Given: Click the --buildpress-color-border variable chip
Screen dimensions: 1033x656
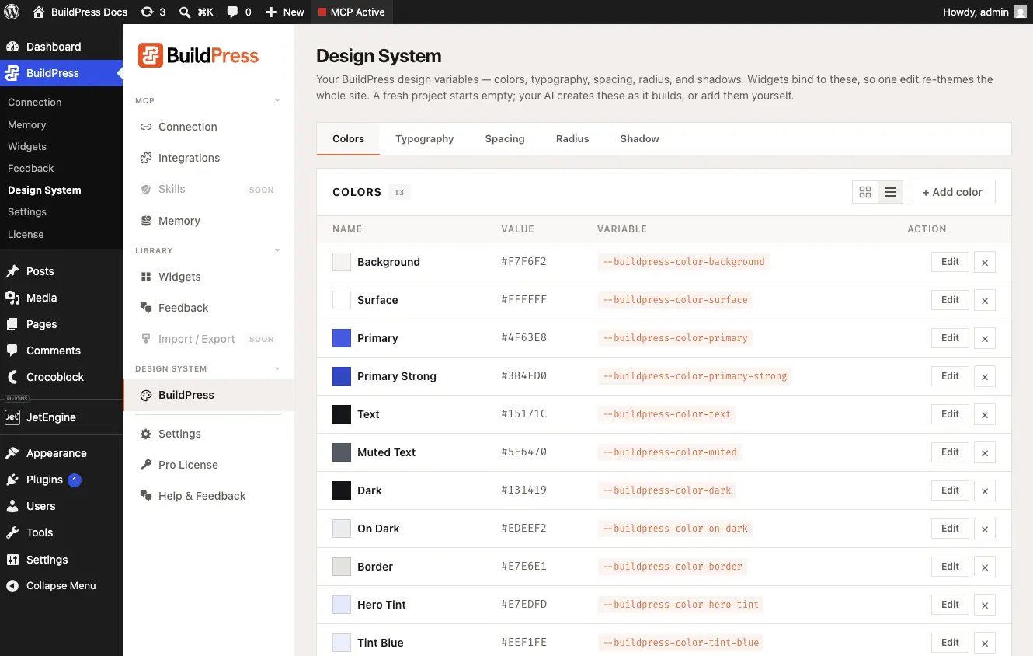Looking at the screenshot, I should [673, 567].
